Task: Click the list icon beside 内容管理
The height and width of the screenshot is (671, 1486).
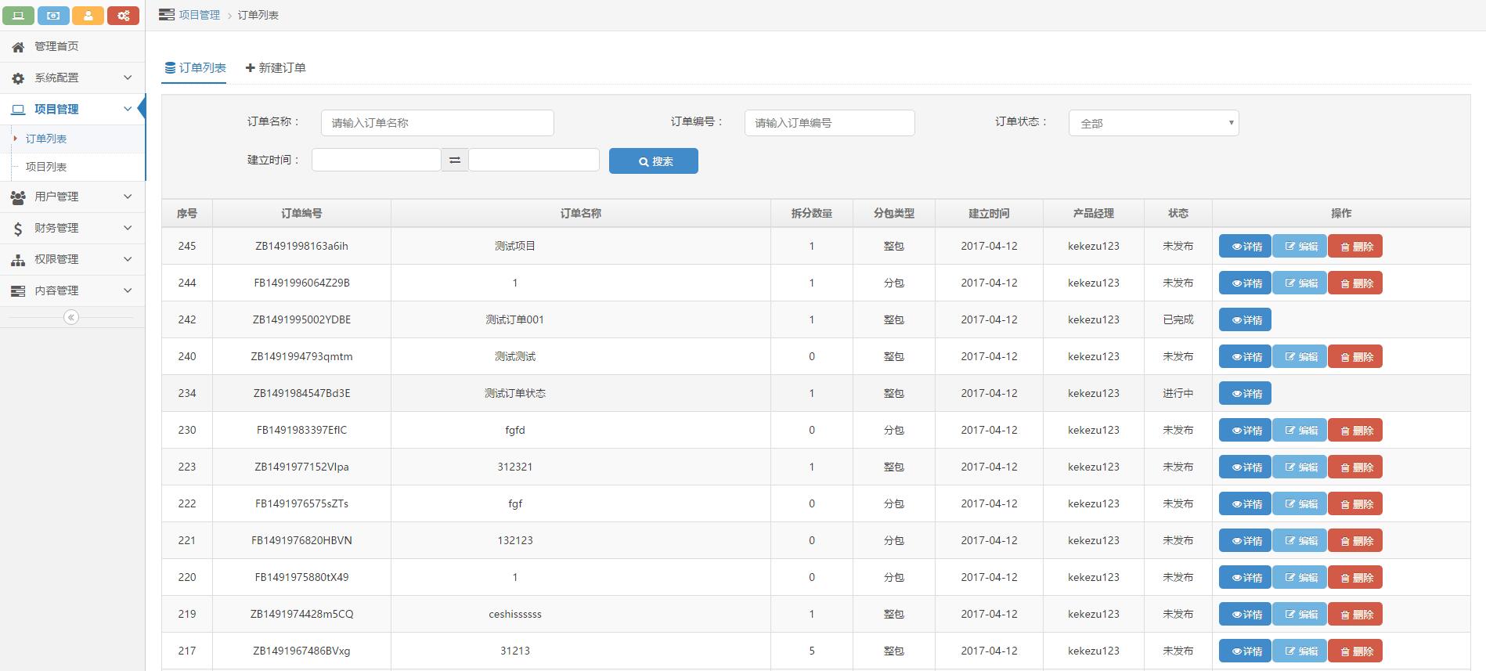Action: click(x=18, y=291)
